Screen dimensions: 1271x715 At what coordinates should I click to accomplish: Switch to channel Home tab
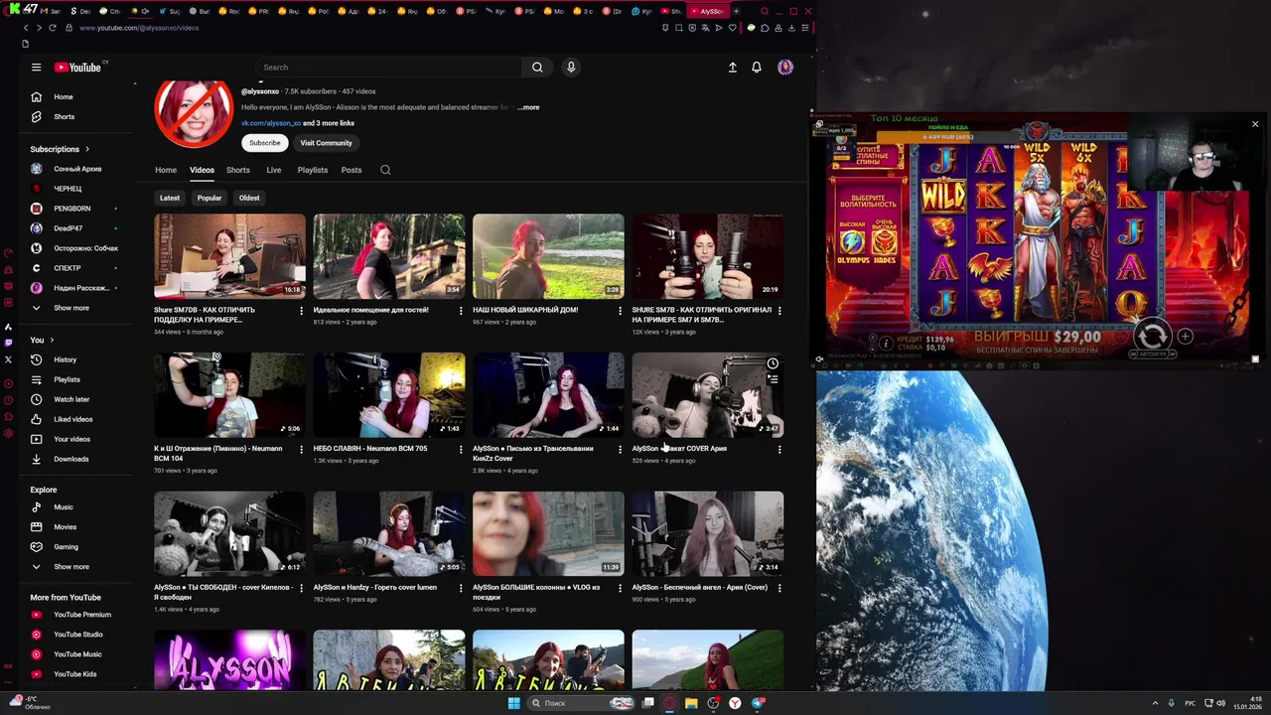[166, 170]
